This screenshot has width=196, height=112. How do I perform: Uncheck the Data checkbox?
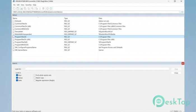click(17, 80)
